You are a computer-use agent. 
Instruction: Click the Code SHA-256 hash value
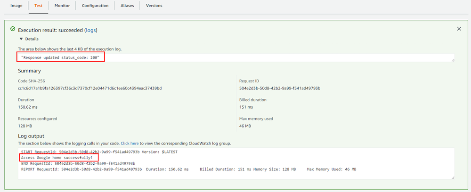pos(89,88)
